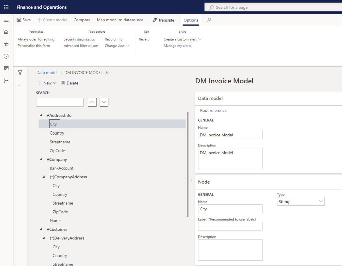Screen dimensions: 342x266
Task: Click the Home icon in left navigation
Action: click(x=6, y=32)
